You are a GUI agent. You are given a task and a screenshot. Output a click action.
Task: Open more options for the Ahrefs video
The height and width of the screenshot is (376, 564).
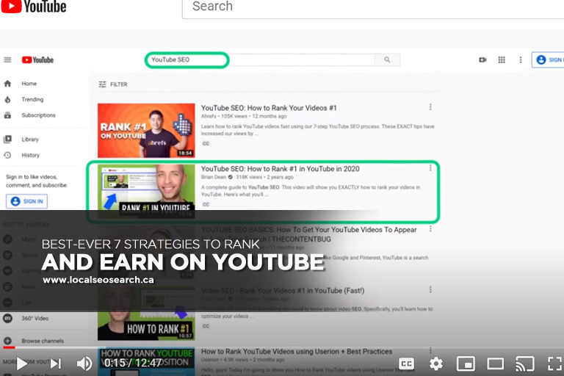tap(430, 107)
